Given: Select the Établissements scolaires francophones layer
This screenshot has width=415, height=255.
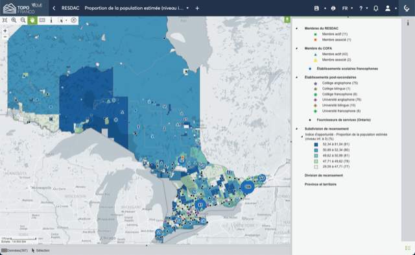Looking at the screenshot, I should tap(348, 69).
